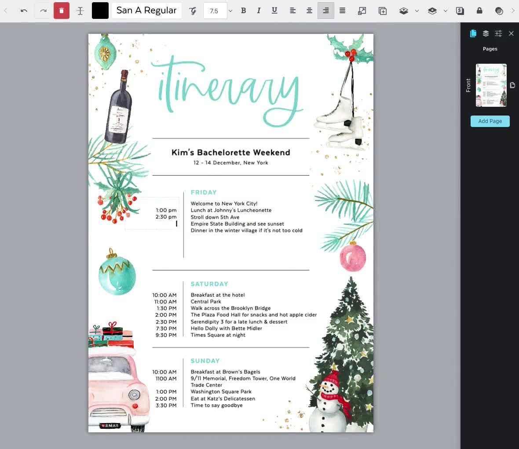
Task: Open the black text color swatch
Action: click(x=100, y=10)
